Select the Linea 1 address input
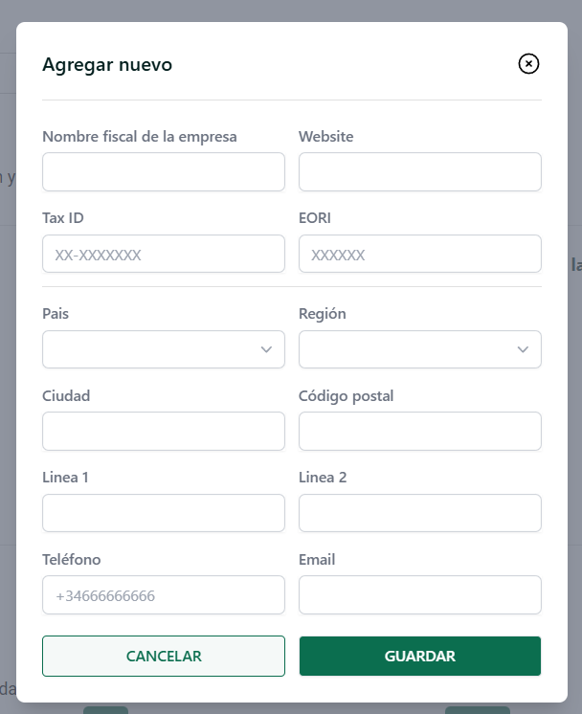Viewport: 582px width, 714px height. (x=164, y=513)
